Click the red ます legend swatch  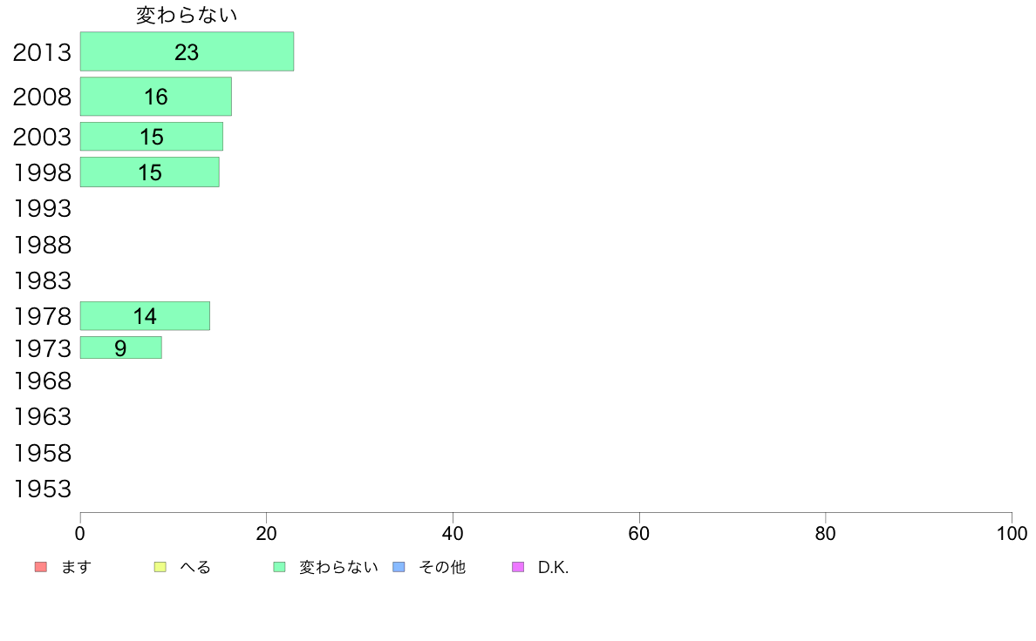click(x=41, y=567)
